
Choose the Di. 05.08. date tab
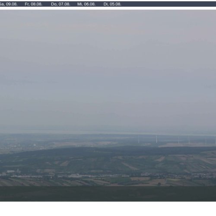(x=112, y=4)
